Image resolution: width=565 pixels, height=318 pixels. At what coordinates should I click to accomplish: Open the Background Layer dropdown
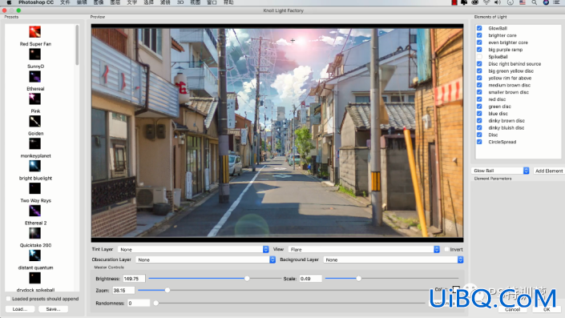pos(393,260)
